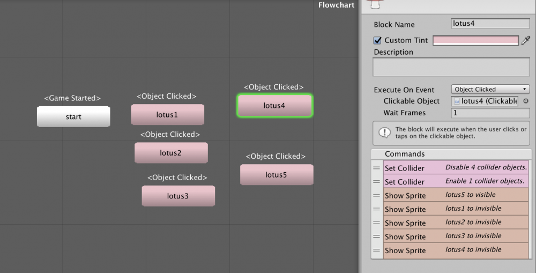Open the Execute On Event dropdown
The height and width of the screenshot is (273, 536).
coord(490,89)
